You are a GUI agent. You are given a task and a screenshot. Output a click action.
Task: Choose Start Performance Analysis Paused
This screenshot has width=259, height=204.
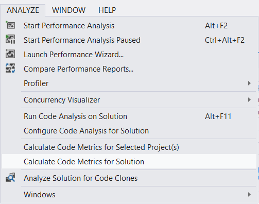click(x=129, y=40)
